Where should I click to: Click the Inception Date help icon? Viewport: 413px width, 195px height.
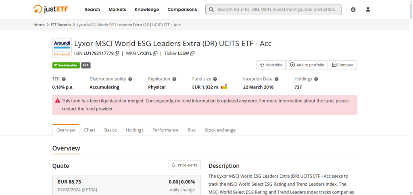pos(277,79)
